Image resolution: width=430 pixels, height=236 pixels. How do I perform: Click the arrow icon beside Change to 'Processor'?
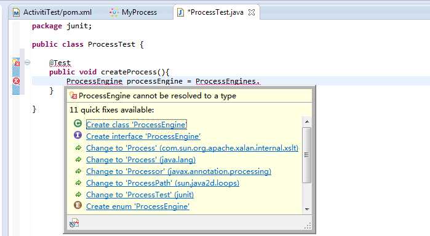[78, 171]
